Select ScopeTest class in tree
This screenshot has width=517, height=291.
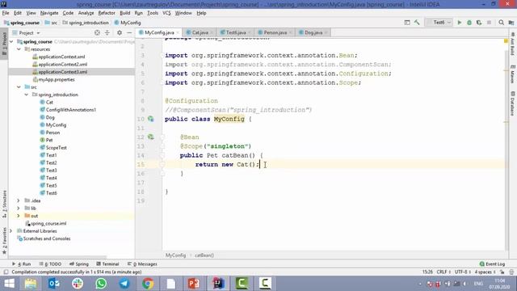[x=56, y=148]
